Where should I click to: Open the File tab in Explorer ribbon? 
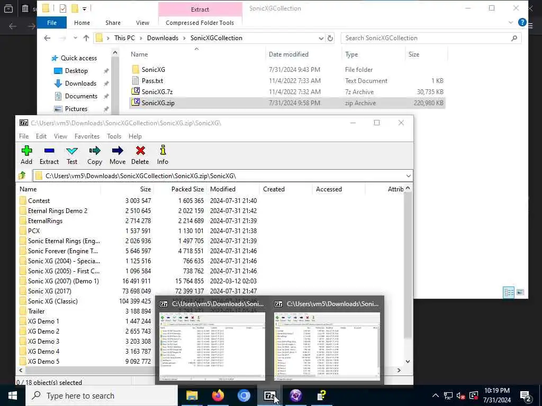(52, 23)
